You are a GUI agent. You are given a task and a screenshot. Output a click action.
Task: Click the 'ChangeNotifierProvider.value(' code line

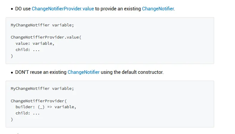pyautogui.click(x=46, y=37)
